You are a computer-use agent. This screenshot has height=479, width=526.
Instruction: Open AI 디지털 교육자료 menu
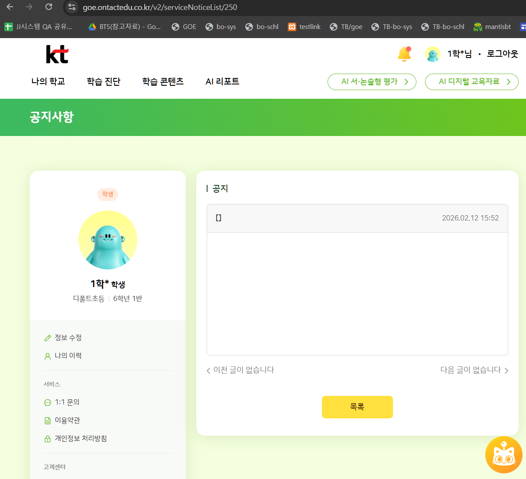point(471,82)
